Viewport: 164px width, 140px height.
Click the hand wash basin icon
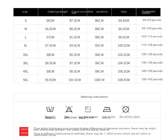pos(50,109)
